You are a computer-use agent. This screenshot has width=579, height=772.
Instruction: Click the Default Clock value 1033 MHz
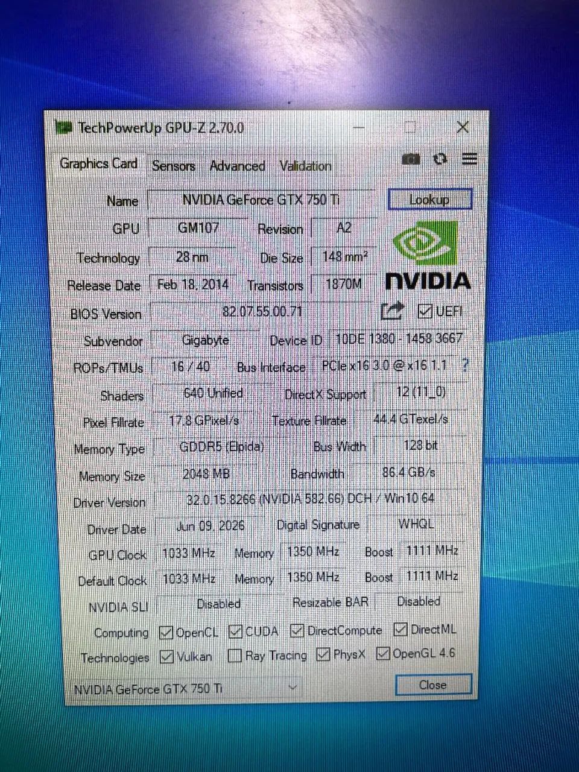coord(189,579)
